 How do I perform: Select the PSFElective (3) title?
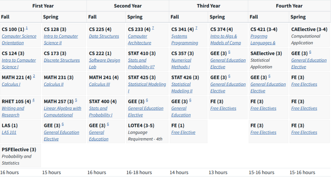coord(19,150)
